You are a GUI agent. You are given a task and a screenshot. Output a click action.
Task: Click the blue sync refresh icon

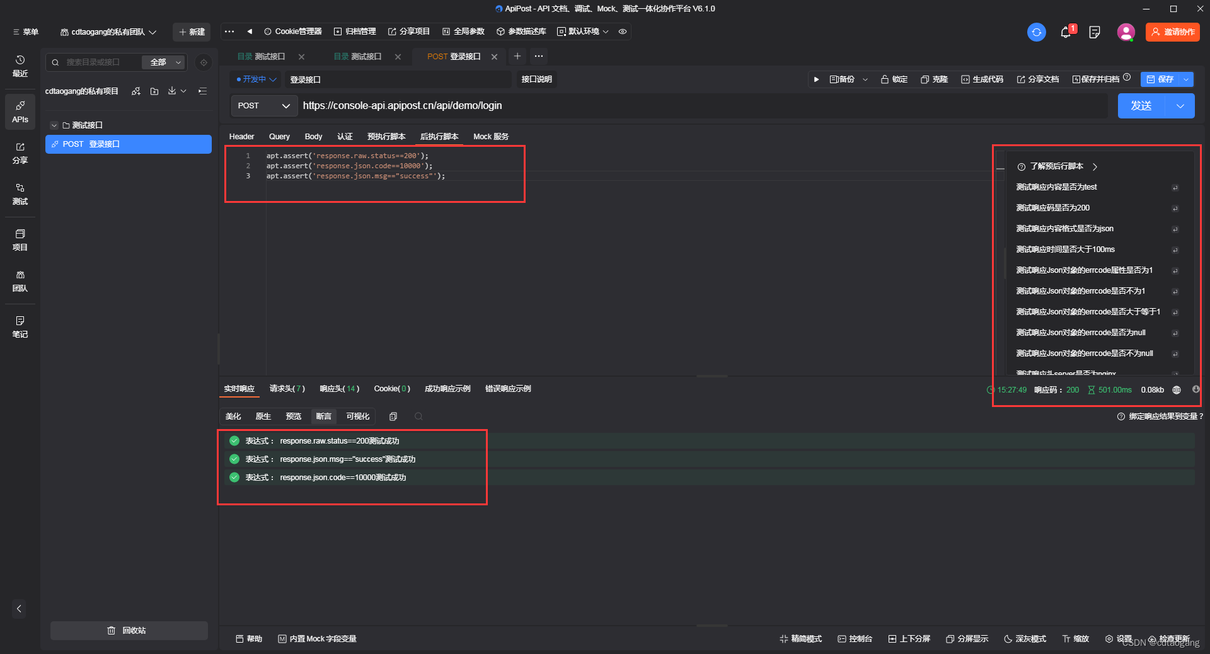[x=1037, y=32]
